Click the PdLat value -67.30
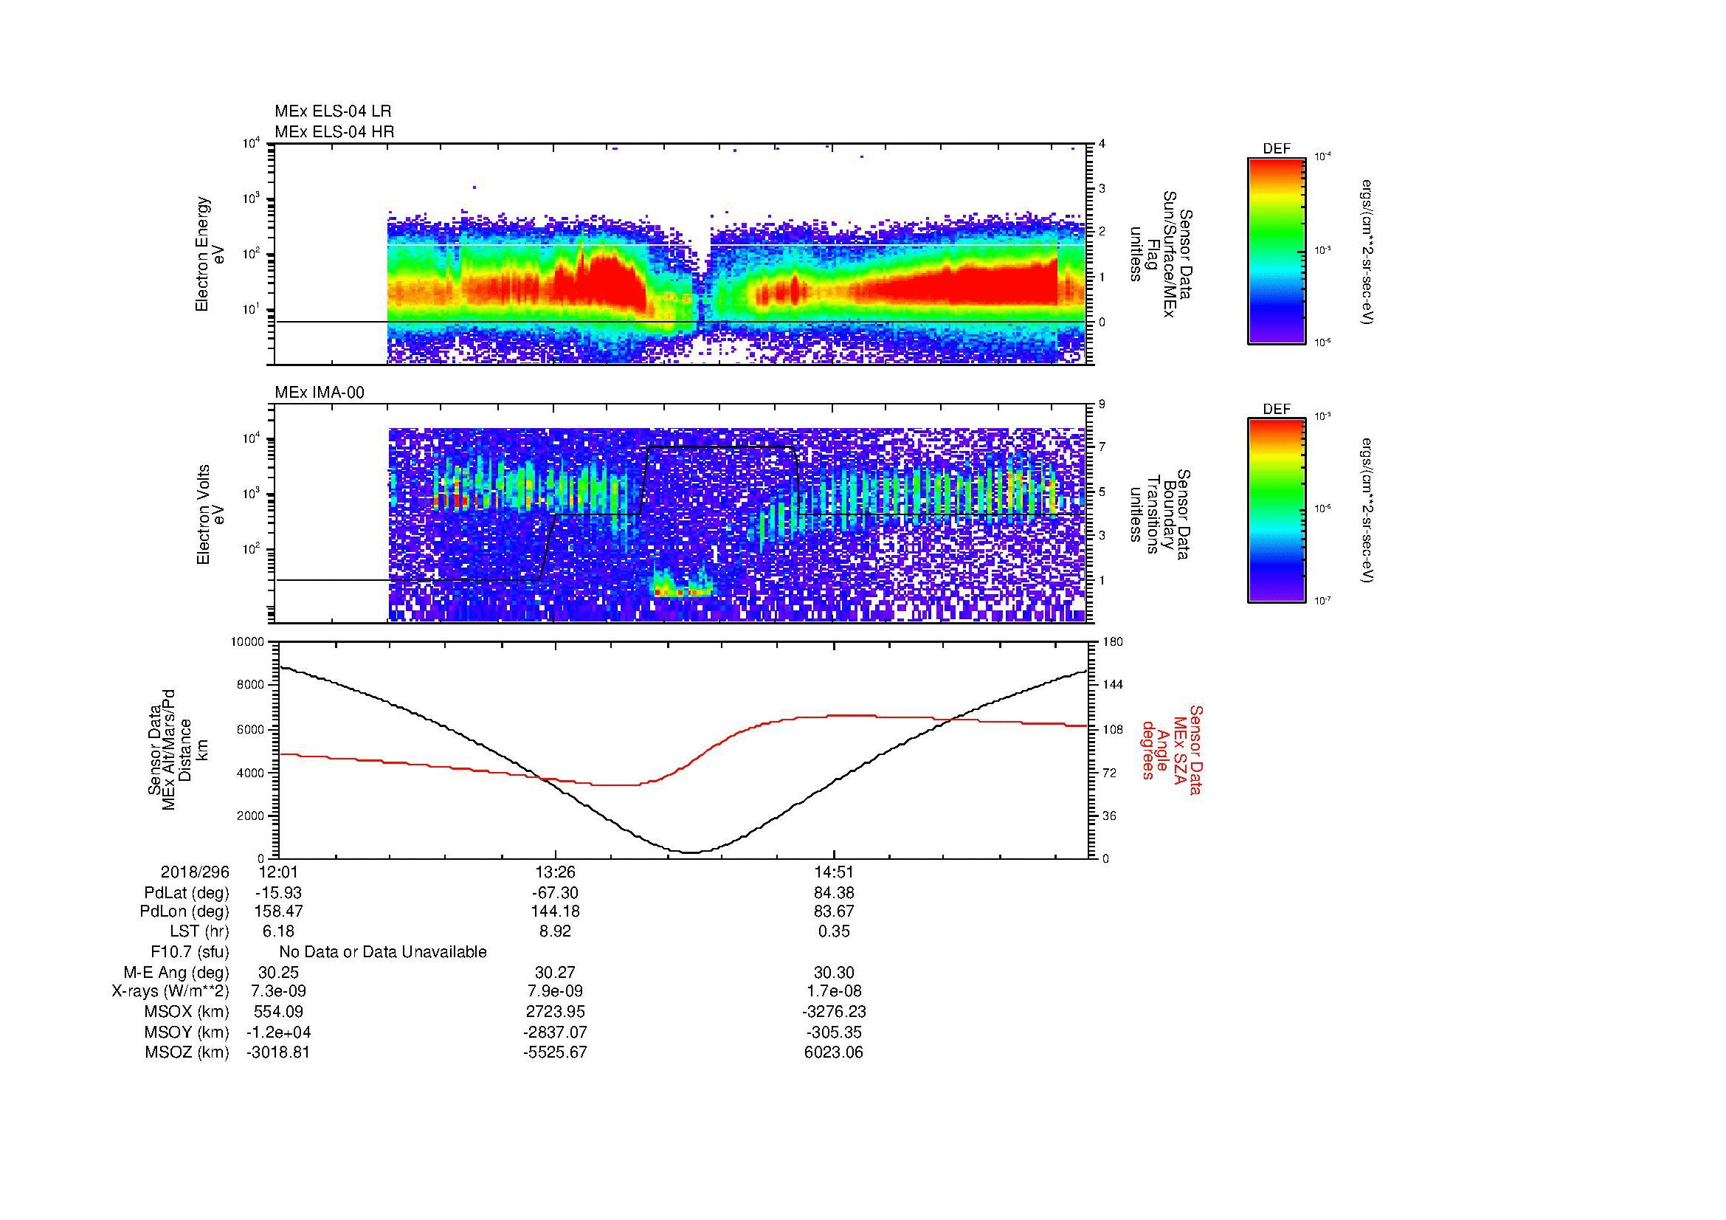1726x1220 pixels. coord(556,893)
